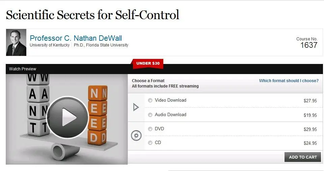Click the Scientific Secrets for Self-Control title
The width and height of the screenshot is (324, 171).
pyautogui.click(x=92, y=15)
